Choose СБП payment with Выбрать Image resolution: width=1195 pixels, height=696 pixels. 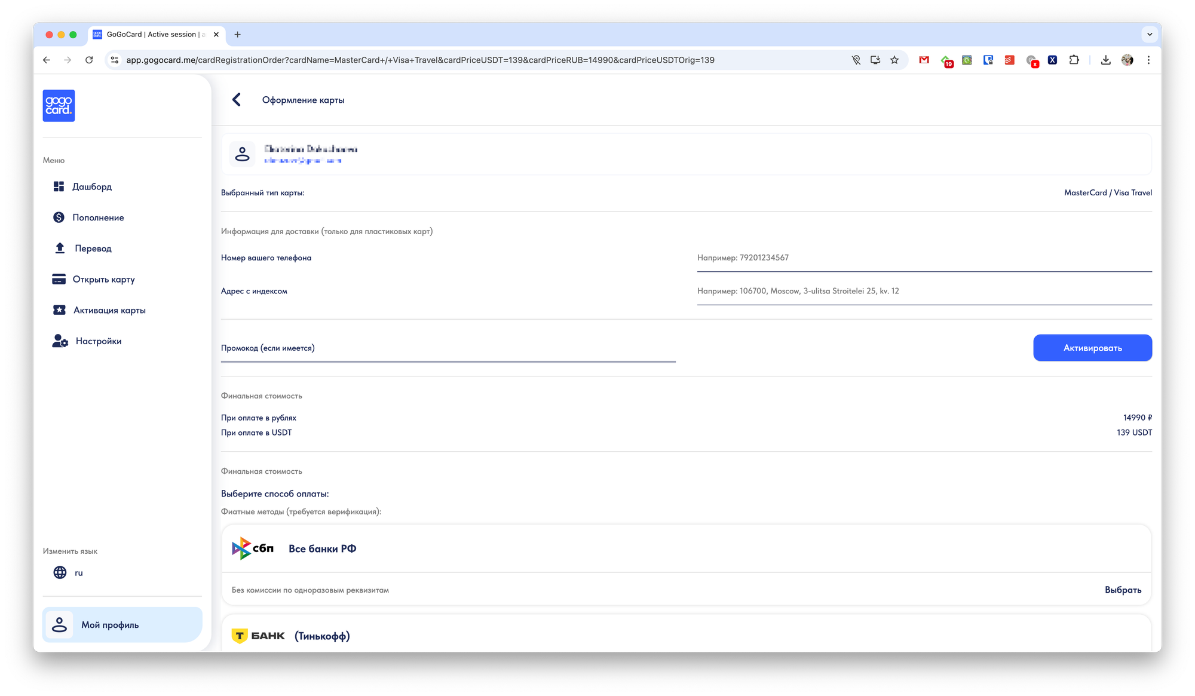pos(1123,590)
